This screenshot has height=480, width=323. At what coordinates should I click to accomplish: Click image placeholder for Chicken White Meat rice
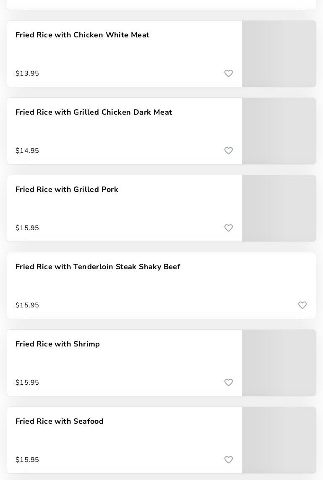tap(279, 54)
